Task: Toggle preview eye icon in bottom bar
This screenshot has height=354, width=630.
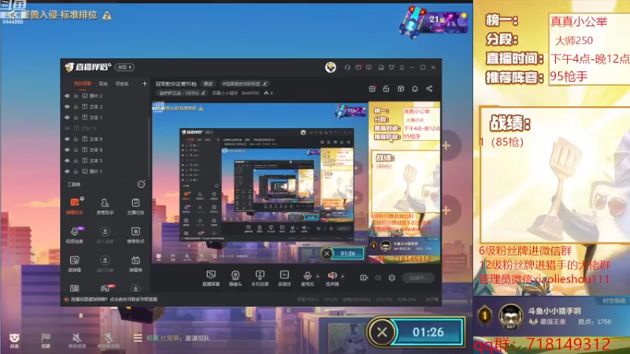Action: pos(378,278)
